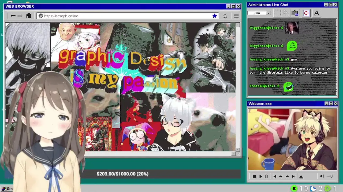Open the browser home page
Viewport: 343px width, 192px height.
tap(29, 16)
